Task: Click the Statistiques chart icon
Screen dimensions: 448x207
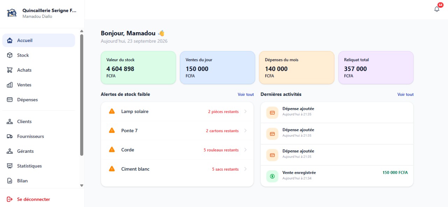Action: click(x=10, y=166)
